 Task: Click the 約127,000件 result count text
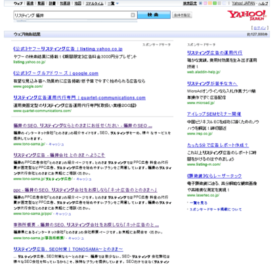point(257,34)
